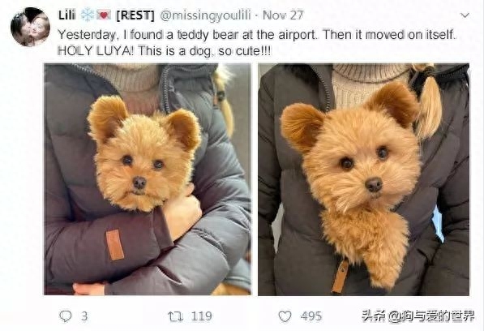This screenshot has width=484, height=331.
Task: Click the [REST] tag in name
Action: (x=135, y=15)
